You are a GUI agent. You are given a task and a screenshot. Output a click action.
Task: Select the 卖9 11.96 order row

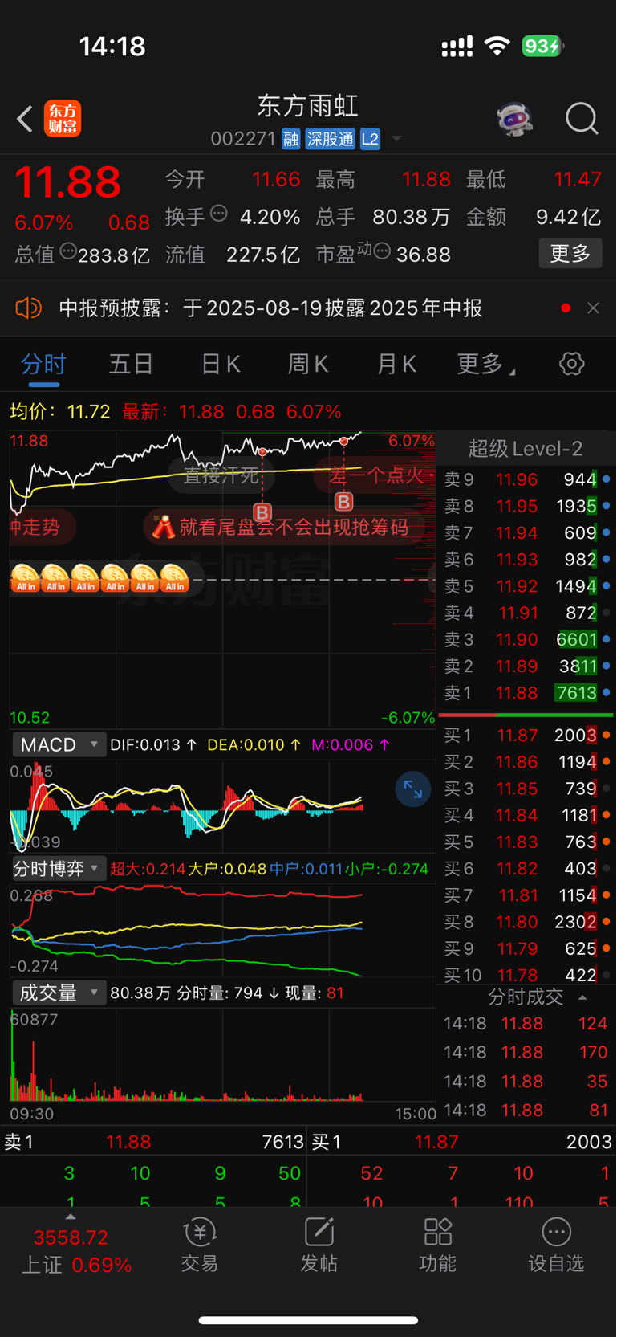click(x=526, y=479)
